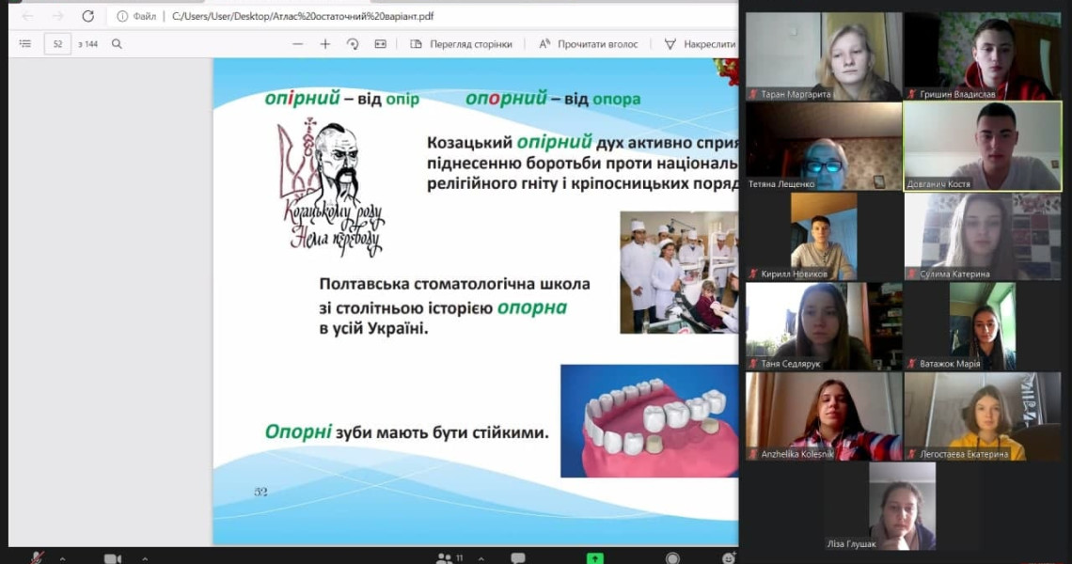Click the text 'Опорні зуби мають бути стійкими.'
Viewport: 1072px width, 564px height.
(x=407, y=432)
